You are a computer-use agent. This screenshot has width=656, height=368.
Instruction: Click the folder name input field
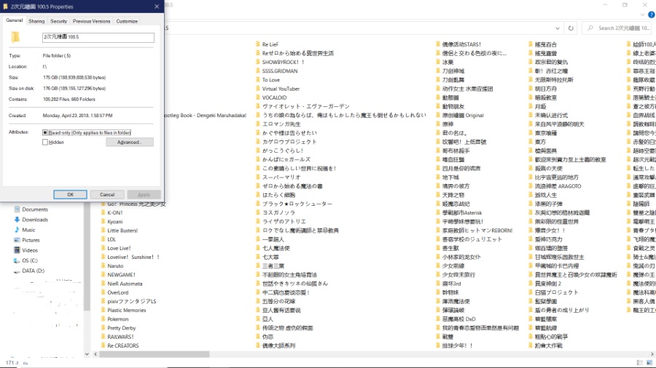[x=98, y=37]
